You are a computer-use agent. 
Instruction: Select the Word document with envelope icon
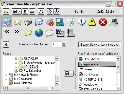tap(60, 33)
